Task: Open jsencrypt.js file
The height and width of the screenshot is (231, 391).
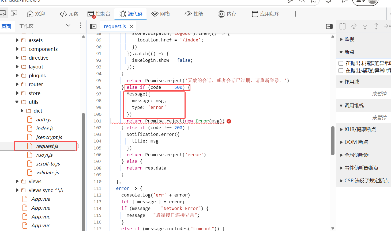Action: 49,137
